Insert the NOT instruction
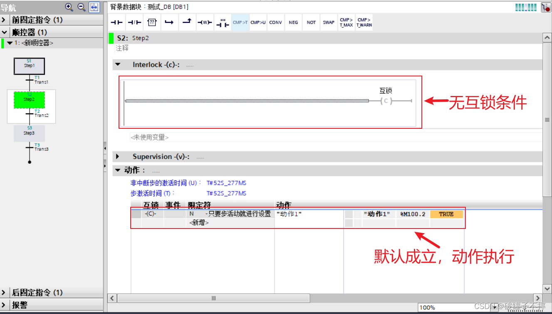The height and width of the screenshot is (314, 552). [311, 22]
